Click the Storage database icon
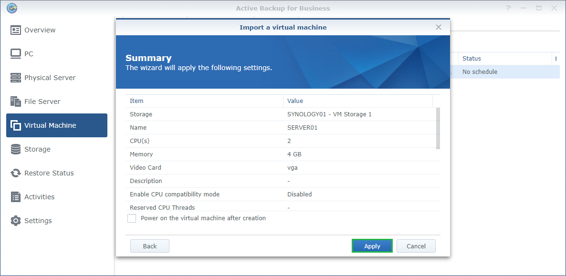 16,149
